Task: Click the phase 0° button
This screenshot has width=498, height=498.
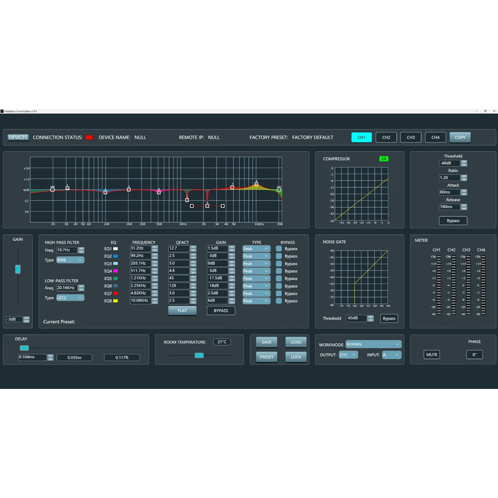Action: point(475,355)
